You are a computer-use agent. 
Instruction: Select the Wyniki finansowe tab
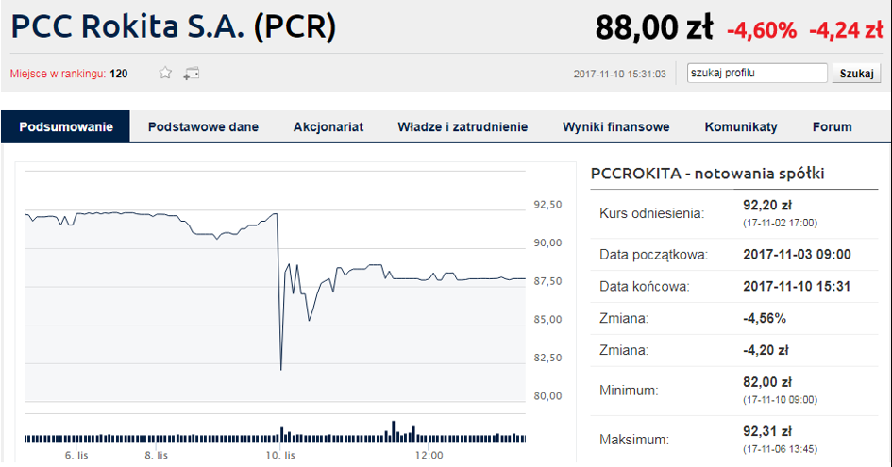pyautogui.click(x=616, y=126)
